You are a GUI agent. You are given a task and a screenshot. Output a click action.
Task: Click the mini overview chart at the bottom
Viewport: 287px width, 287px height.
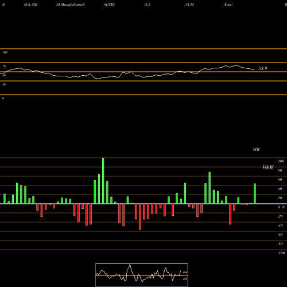(142, 275)
